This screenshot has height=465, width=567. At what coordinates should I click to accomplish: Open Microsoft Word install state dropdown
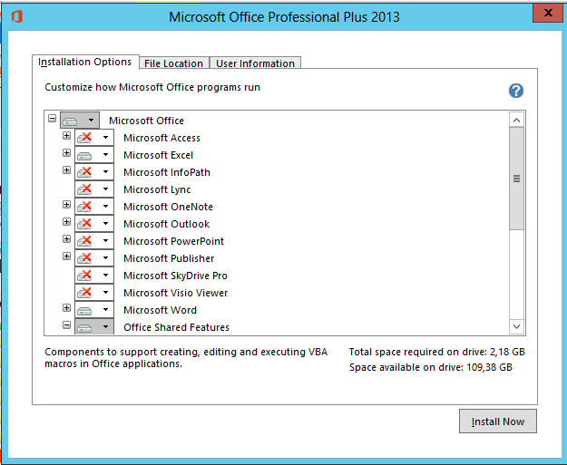point(94,310)
